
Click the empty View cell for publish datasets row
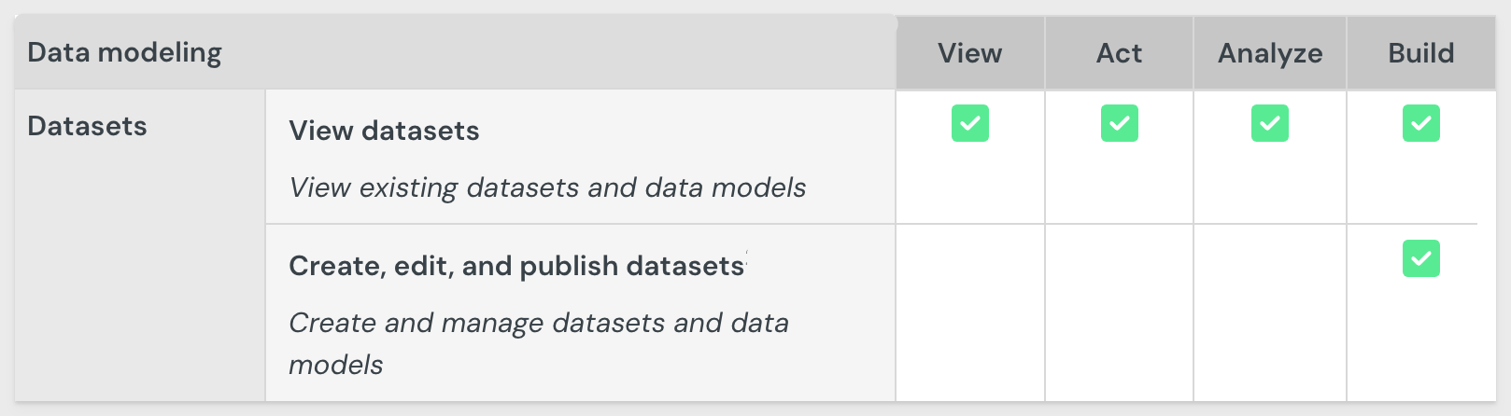click(969, 312)
